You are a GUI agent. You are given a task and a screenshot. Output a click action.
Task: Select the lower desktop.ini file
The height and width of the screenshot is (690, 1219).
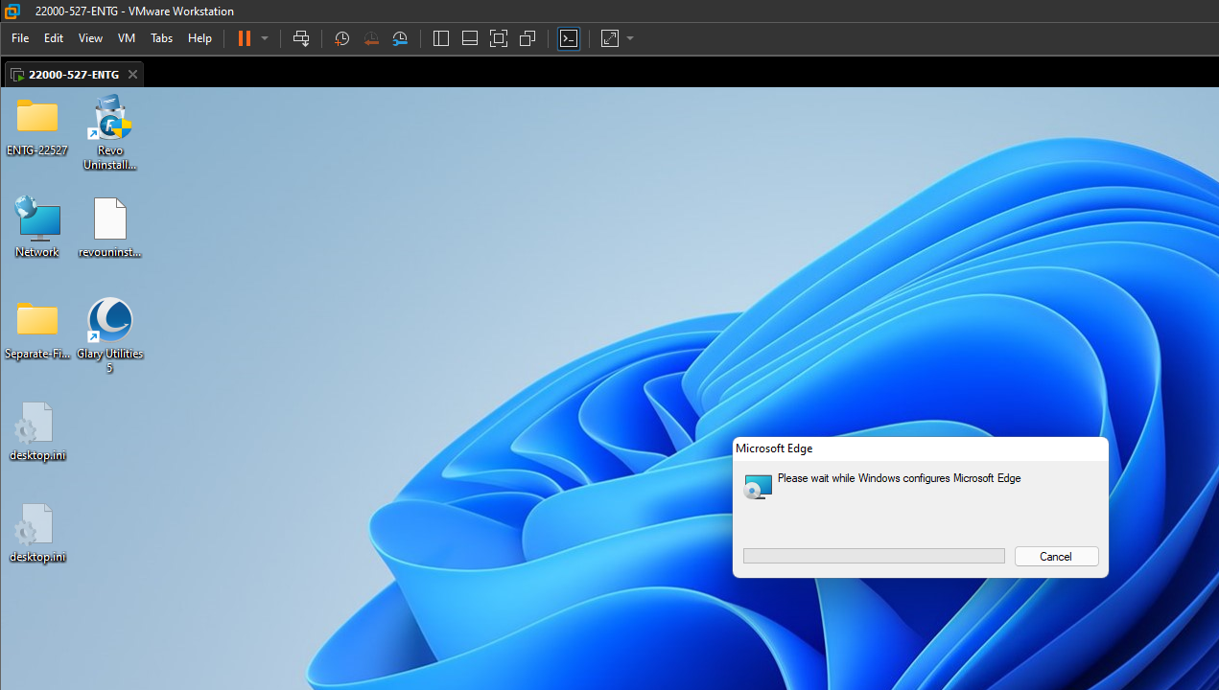pyautogui.click(x=37, y=533)
